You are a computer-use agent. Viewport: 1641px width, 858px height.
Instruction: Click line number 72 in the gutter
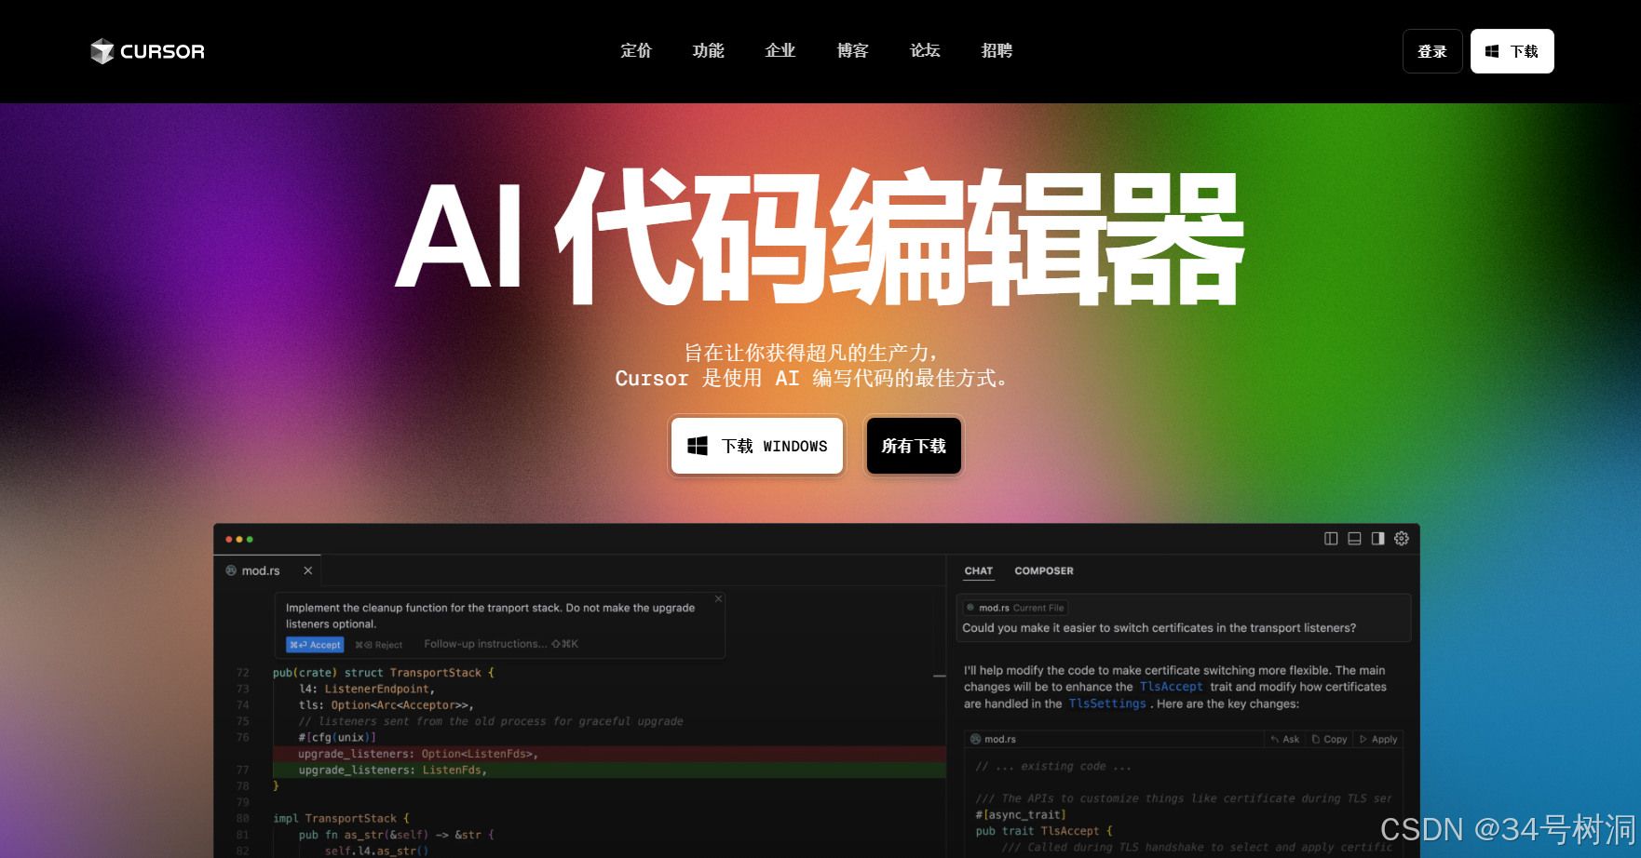[x=242, y=673]
